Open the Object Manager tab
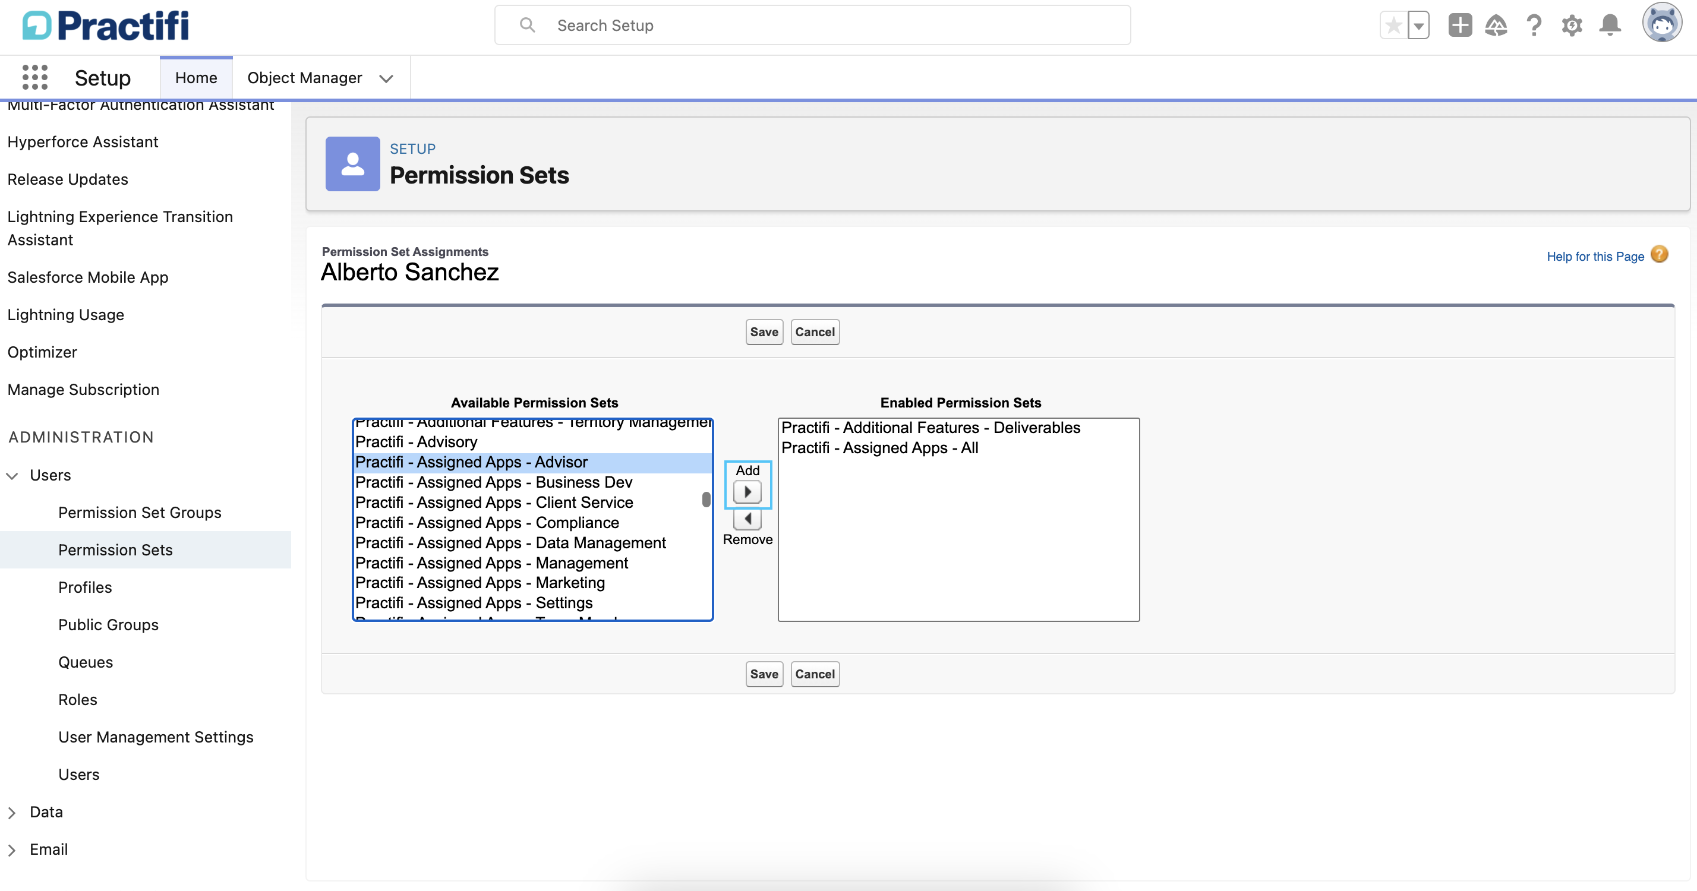Image resolution: width=1697 pixels, height=891 pixels. coord(304,78)
